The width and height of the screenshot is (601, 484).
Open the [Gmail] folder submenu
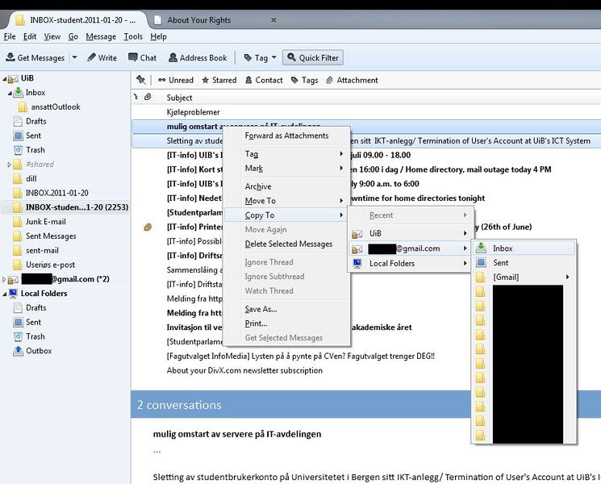[524, 277]
